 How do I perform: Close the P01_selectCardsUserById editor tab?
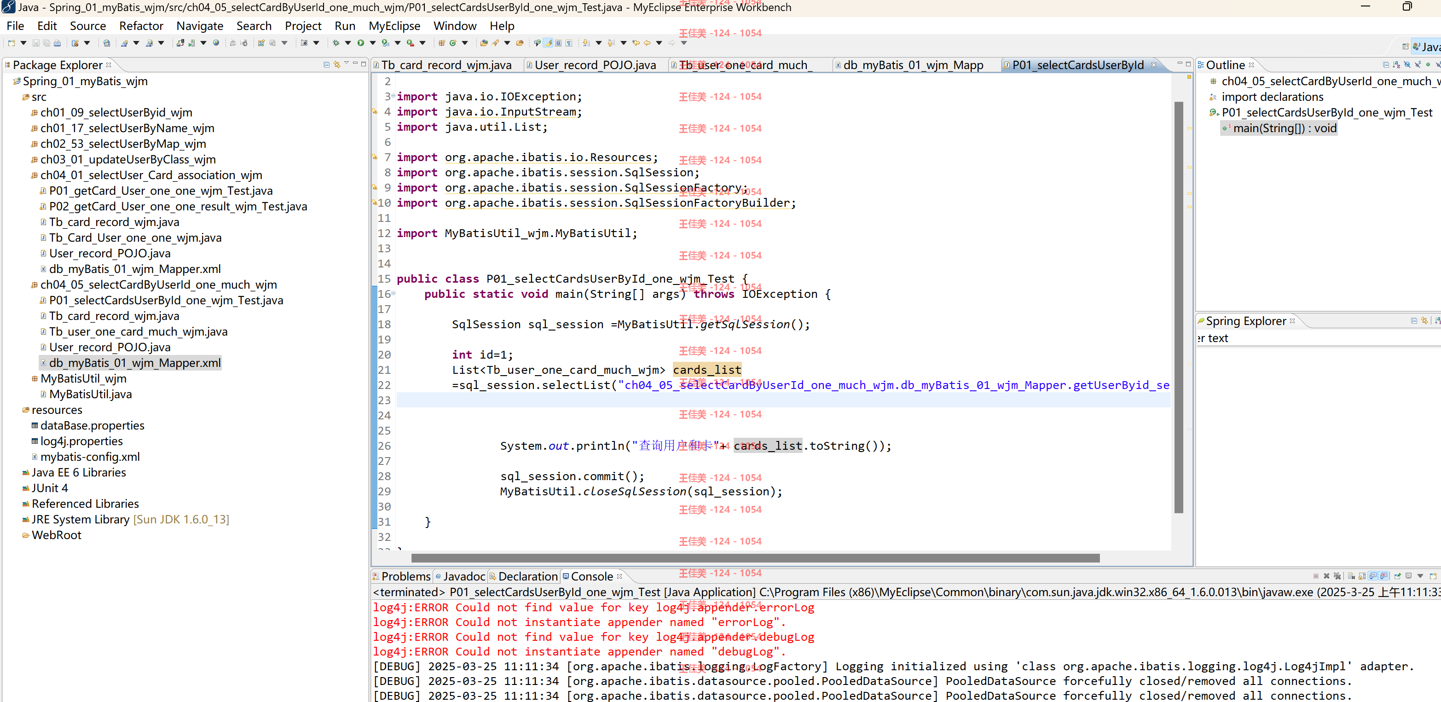[x=1153, y=65]
